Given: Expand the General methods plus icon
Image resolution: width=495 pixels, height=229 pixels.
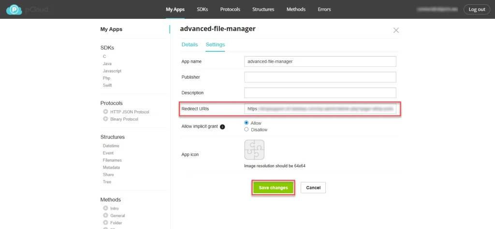Looking at the screenshot, I should pyautogui.click(x=105, y=215).
